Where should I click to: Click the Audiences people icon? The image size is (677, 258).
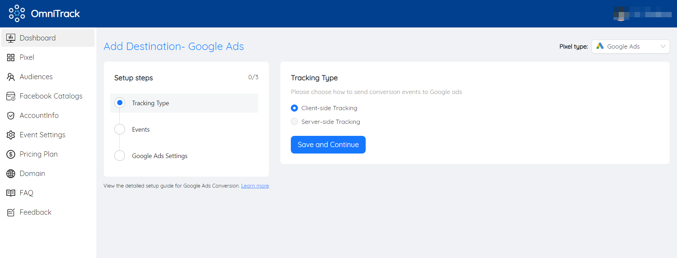pyautogui.click(x=11, y=77)
